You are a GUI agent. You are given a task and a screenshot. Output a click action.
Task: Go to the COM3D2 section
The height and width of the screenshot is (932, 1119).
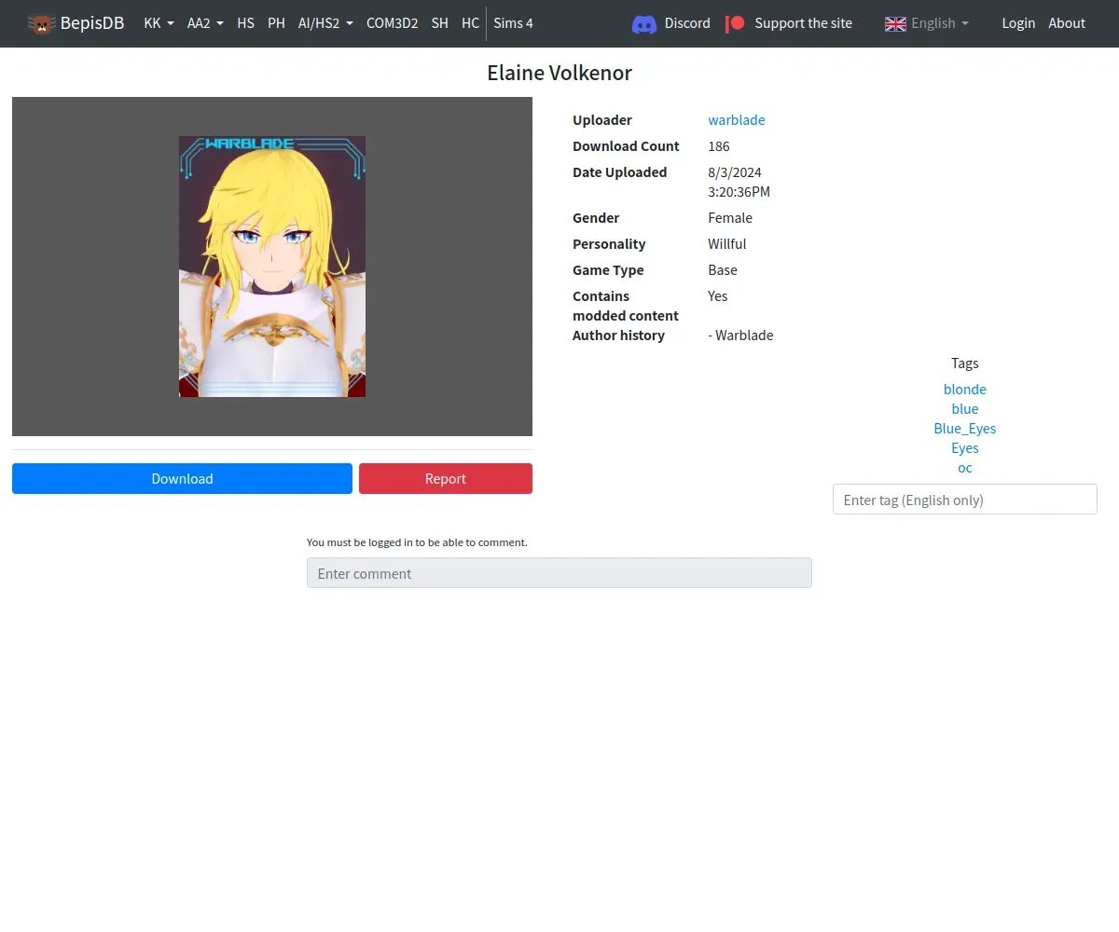coord(392,23)
